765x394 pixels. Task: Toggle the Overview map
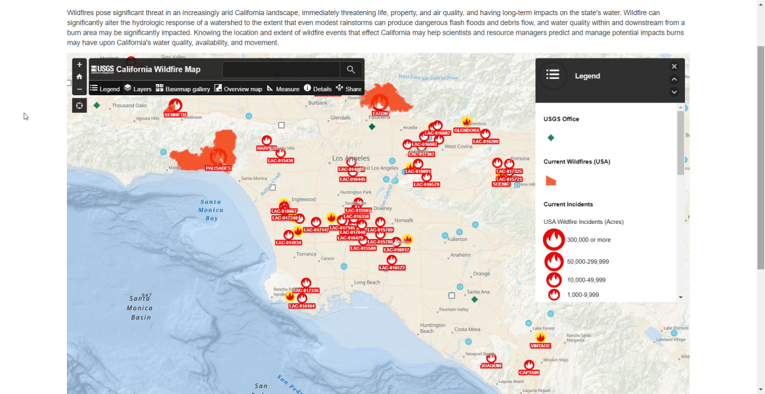(x=238, y=89)
